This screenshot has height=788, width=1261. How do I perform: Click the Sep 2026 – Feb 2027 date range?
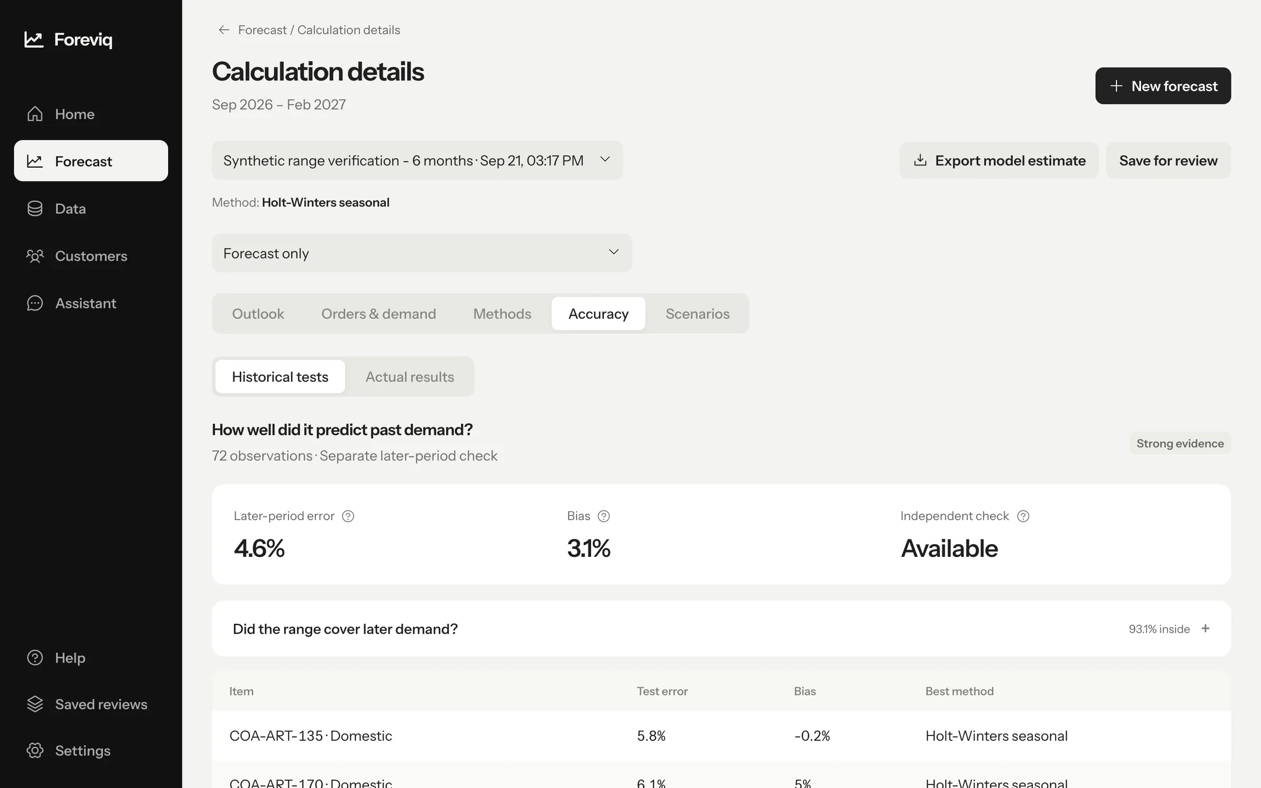click(278, 105)
